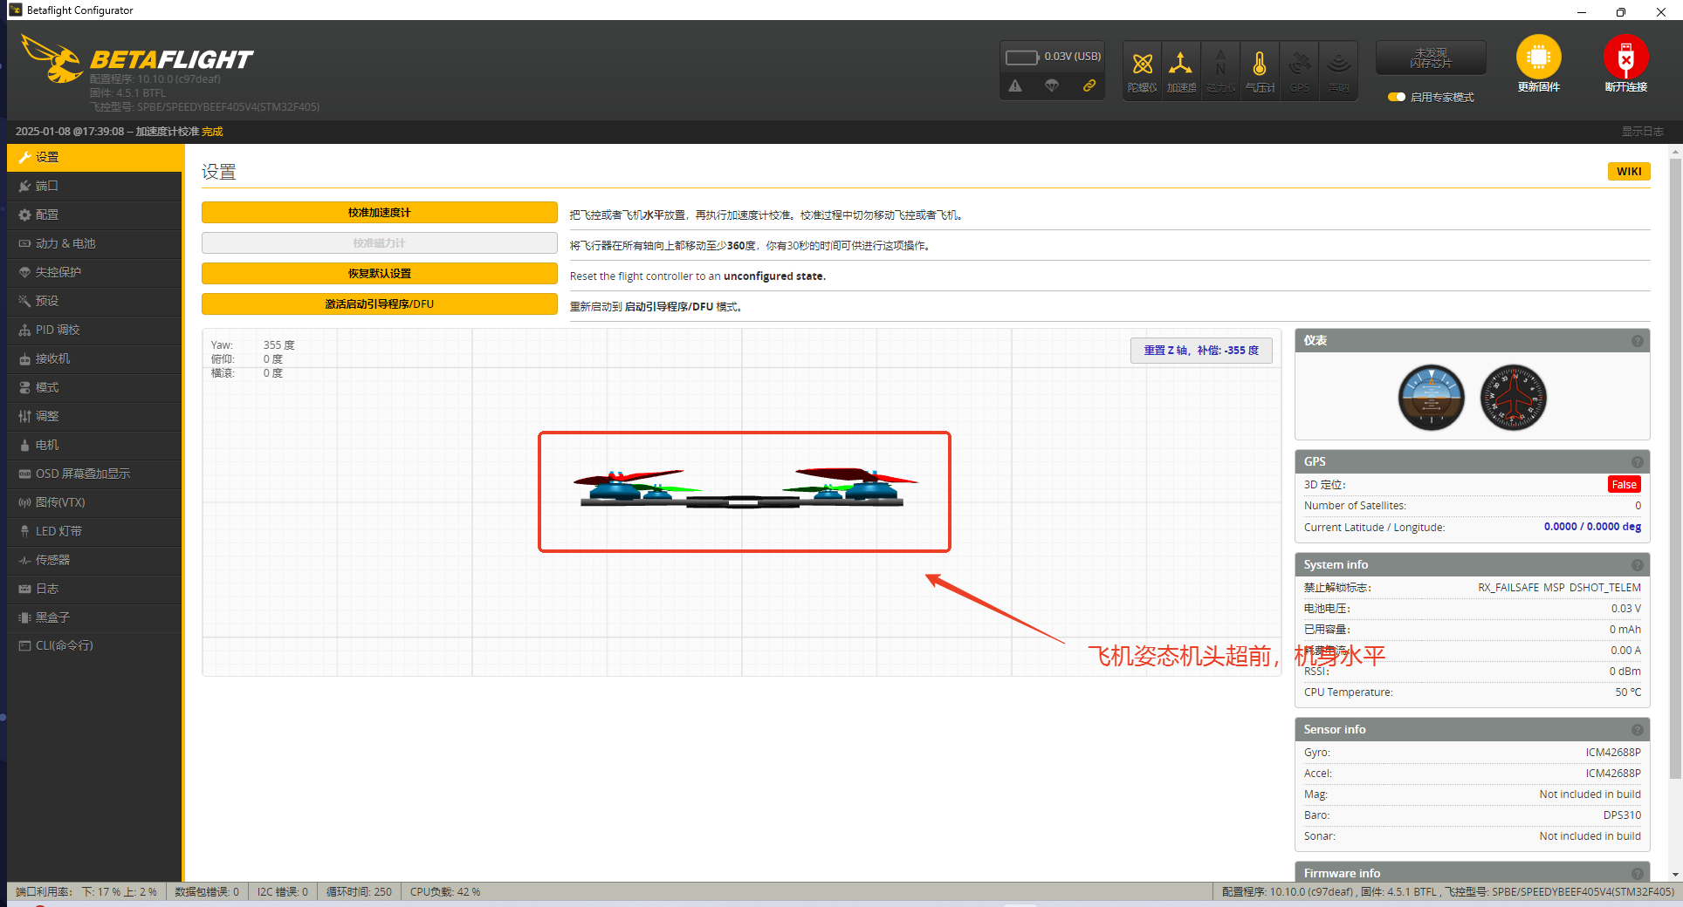Image resolution: width=1683 pixels, height=907 pixels.
Task: Click the 校准磁力计 button
Action: (x=379, y=243)
